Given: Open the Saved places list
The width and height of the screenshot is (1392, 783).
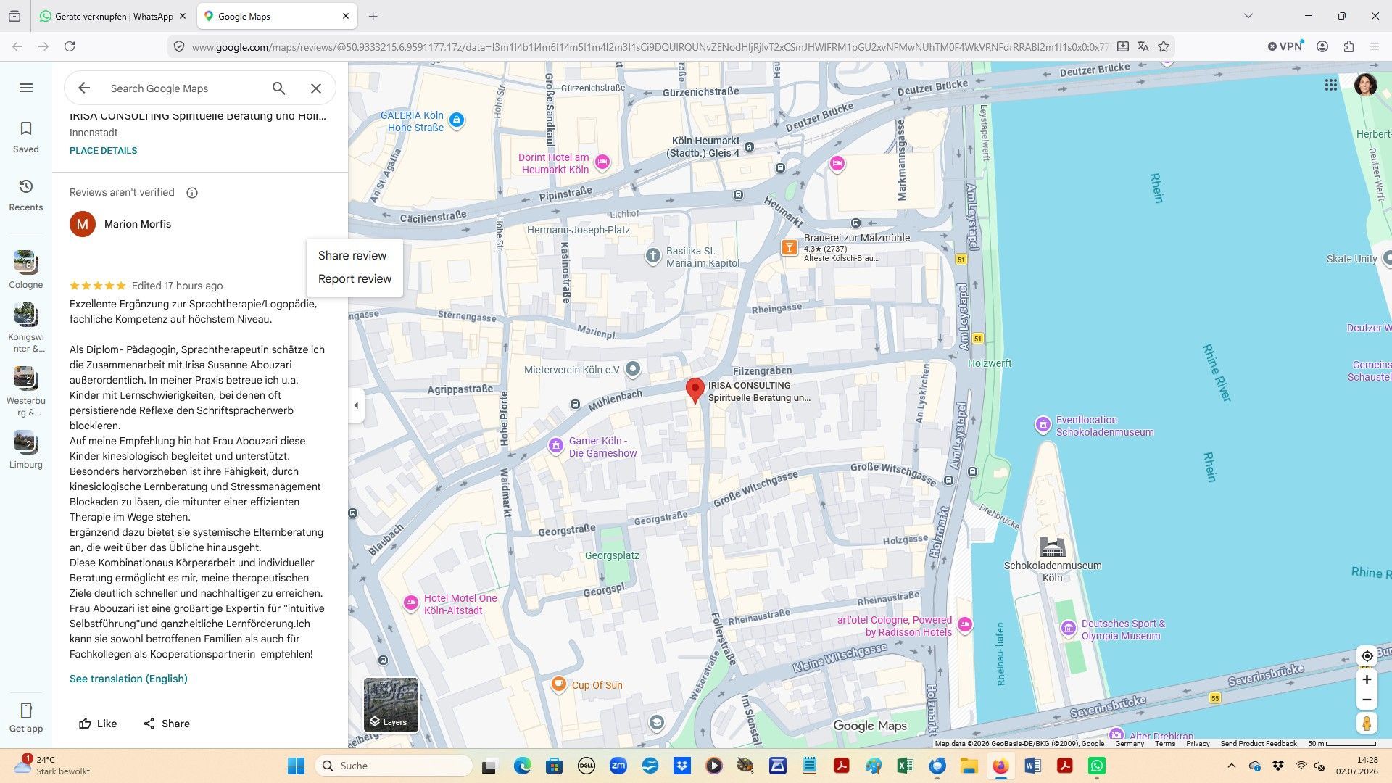Looking at the screenshot, I should coord(26,137).
